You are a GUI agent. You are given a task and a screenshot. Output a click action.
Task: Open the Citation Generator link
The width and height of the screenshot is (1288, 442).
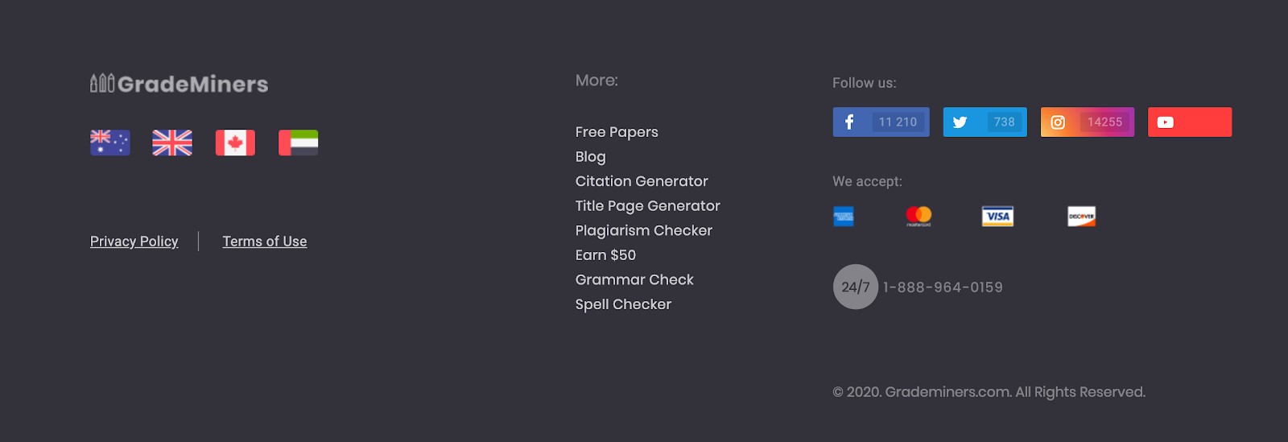tap(642, 181)
